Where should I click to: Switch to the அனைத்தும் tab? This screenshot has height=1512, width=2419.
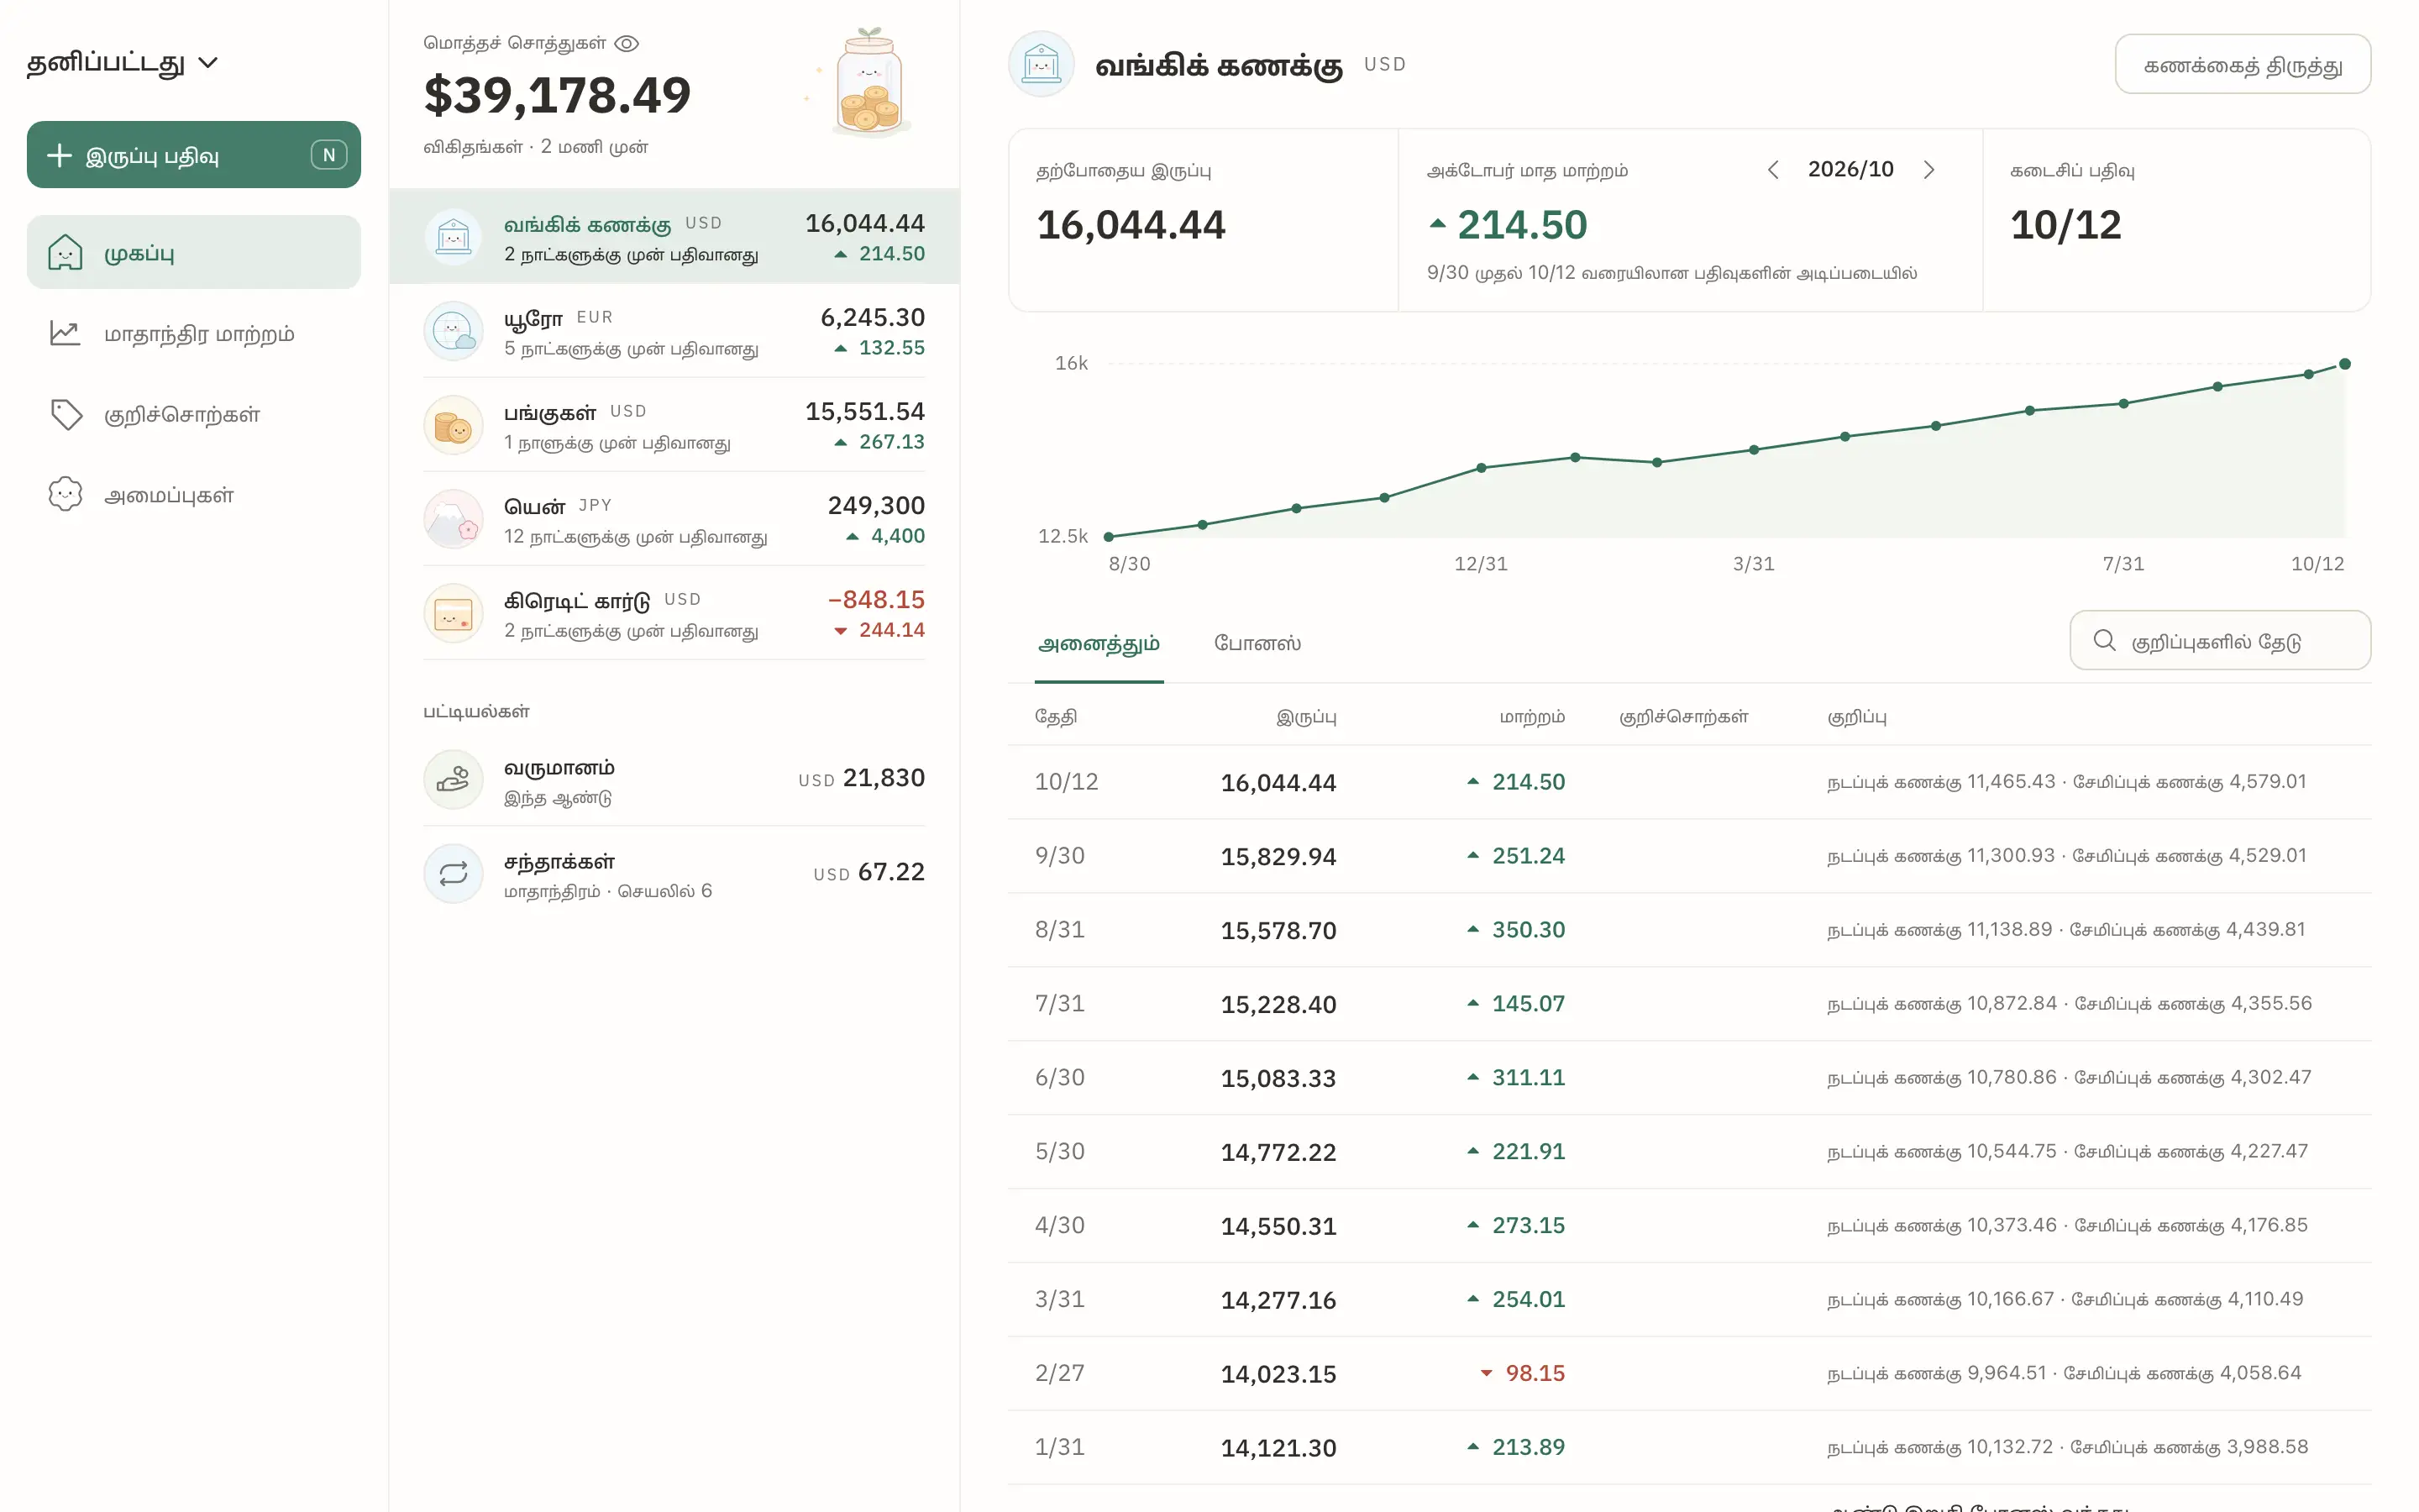[x=1099, y=644]
